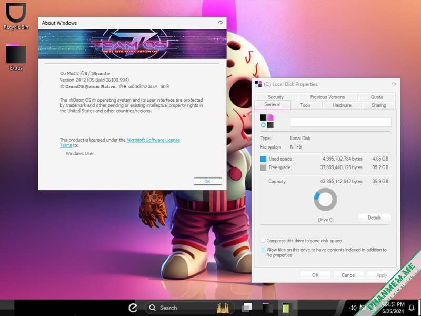421x316 pixels.
Task: Click the NTFS file system value
Action: click(x=296, y=147)
